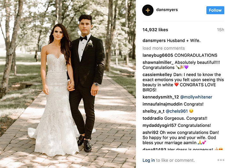This screenshot has height=168, width=230.
Task: Open imnaufalnajmuddin commenter profile
Action: click(x=163, y=104)
